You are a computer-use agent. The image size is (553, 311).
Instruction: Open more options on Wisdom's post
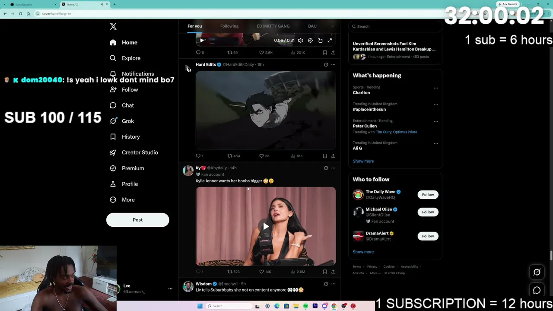[333, 284]
